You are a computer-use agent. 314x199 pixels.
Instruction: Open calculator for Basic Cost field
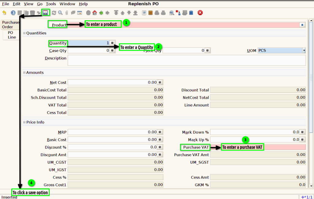click(160, 139)
